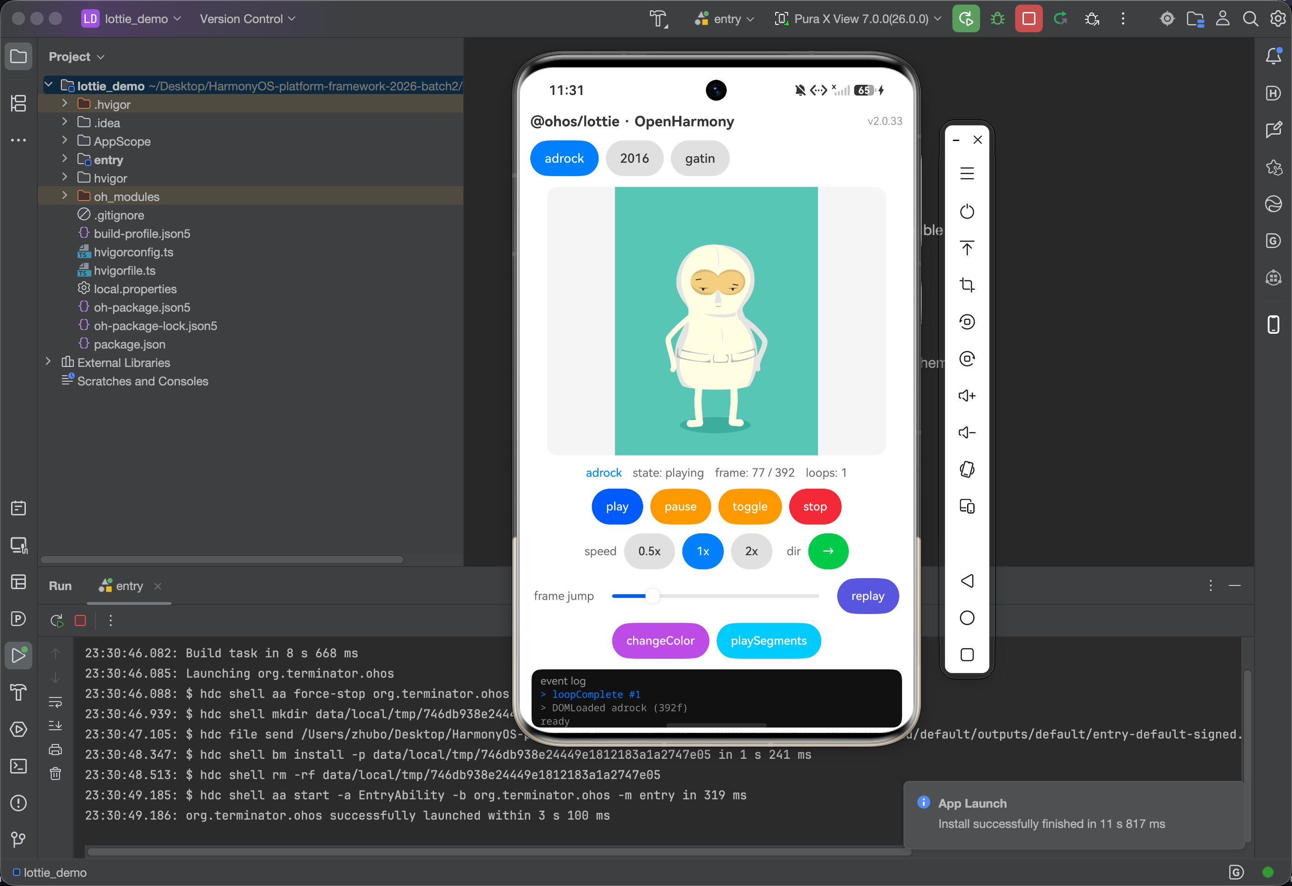Click the emulator power button icon

pos(967,211)
